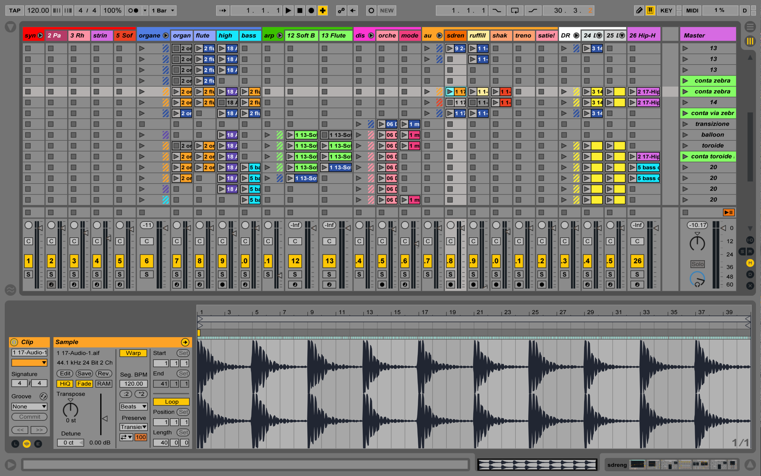Launch the conta toroide scene

point(685,156)
